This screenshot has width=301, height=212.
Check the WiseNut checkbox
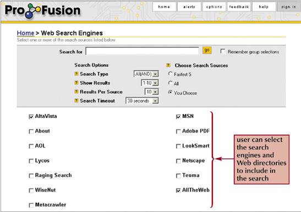point(31,191)
